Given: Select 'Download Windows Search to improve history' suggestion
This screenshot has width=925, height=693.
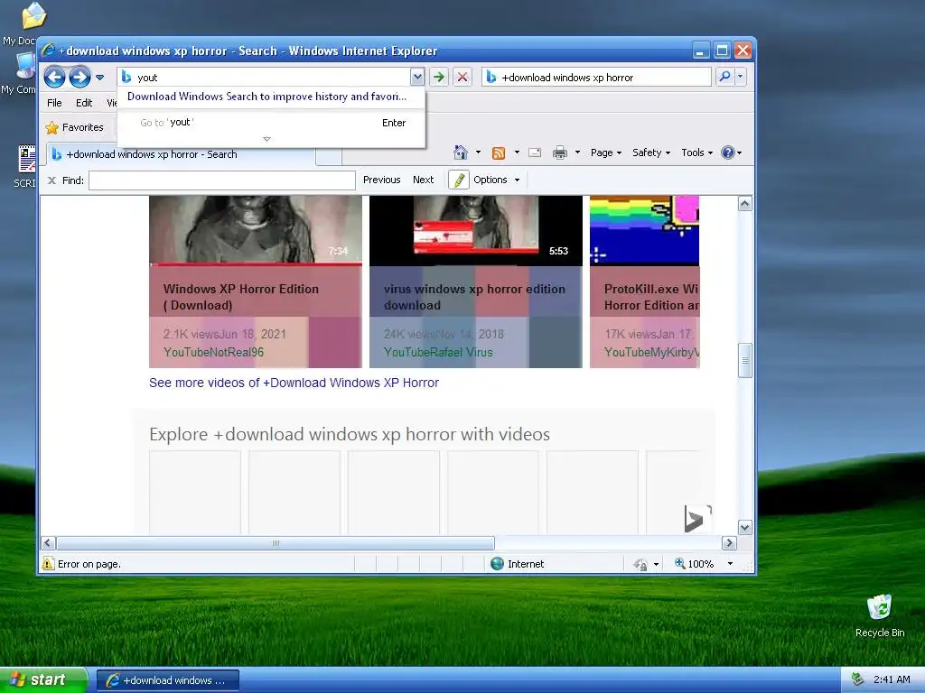Looking at the screenshot, I should click(266, 97).
